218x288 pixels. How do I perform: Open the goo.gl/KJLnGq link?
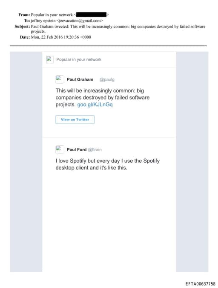pyautogui.click(x=95, y=104)
